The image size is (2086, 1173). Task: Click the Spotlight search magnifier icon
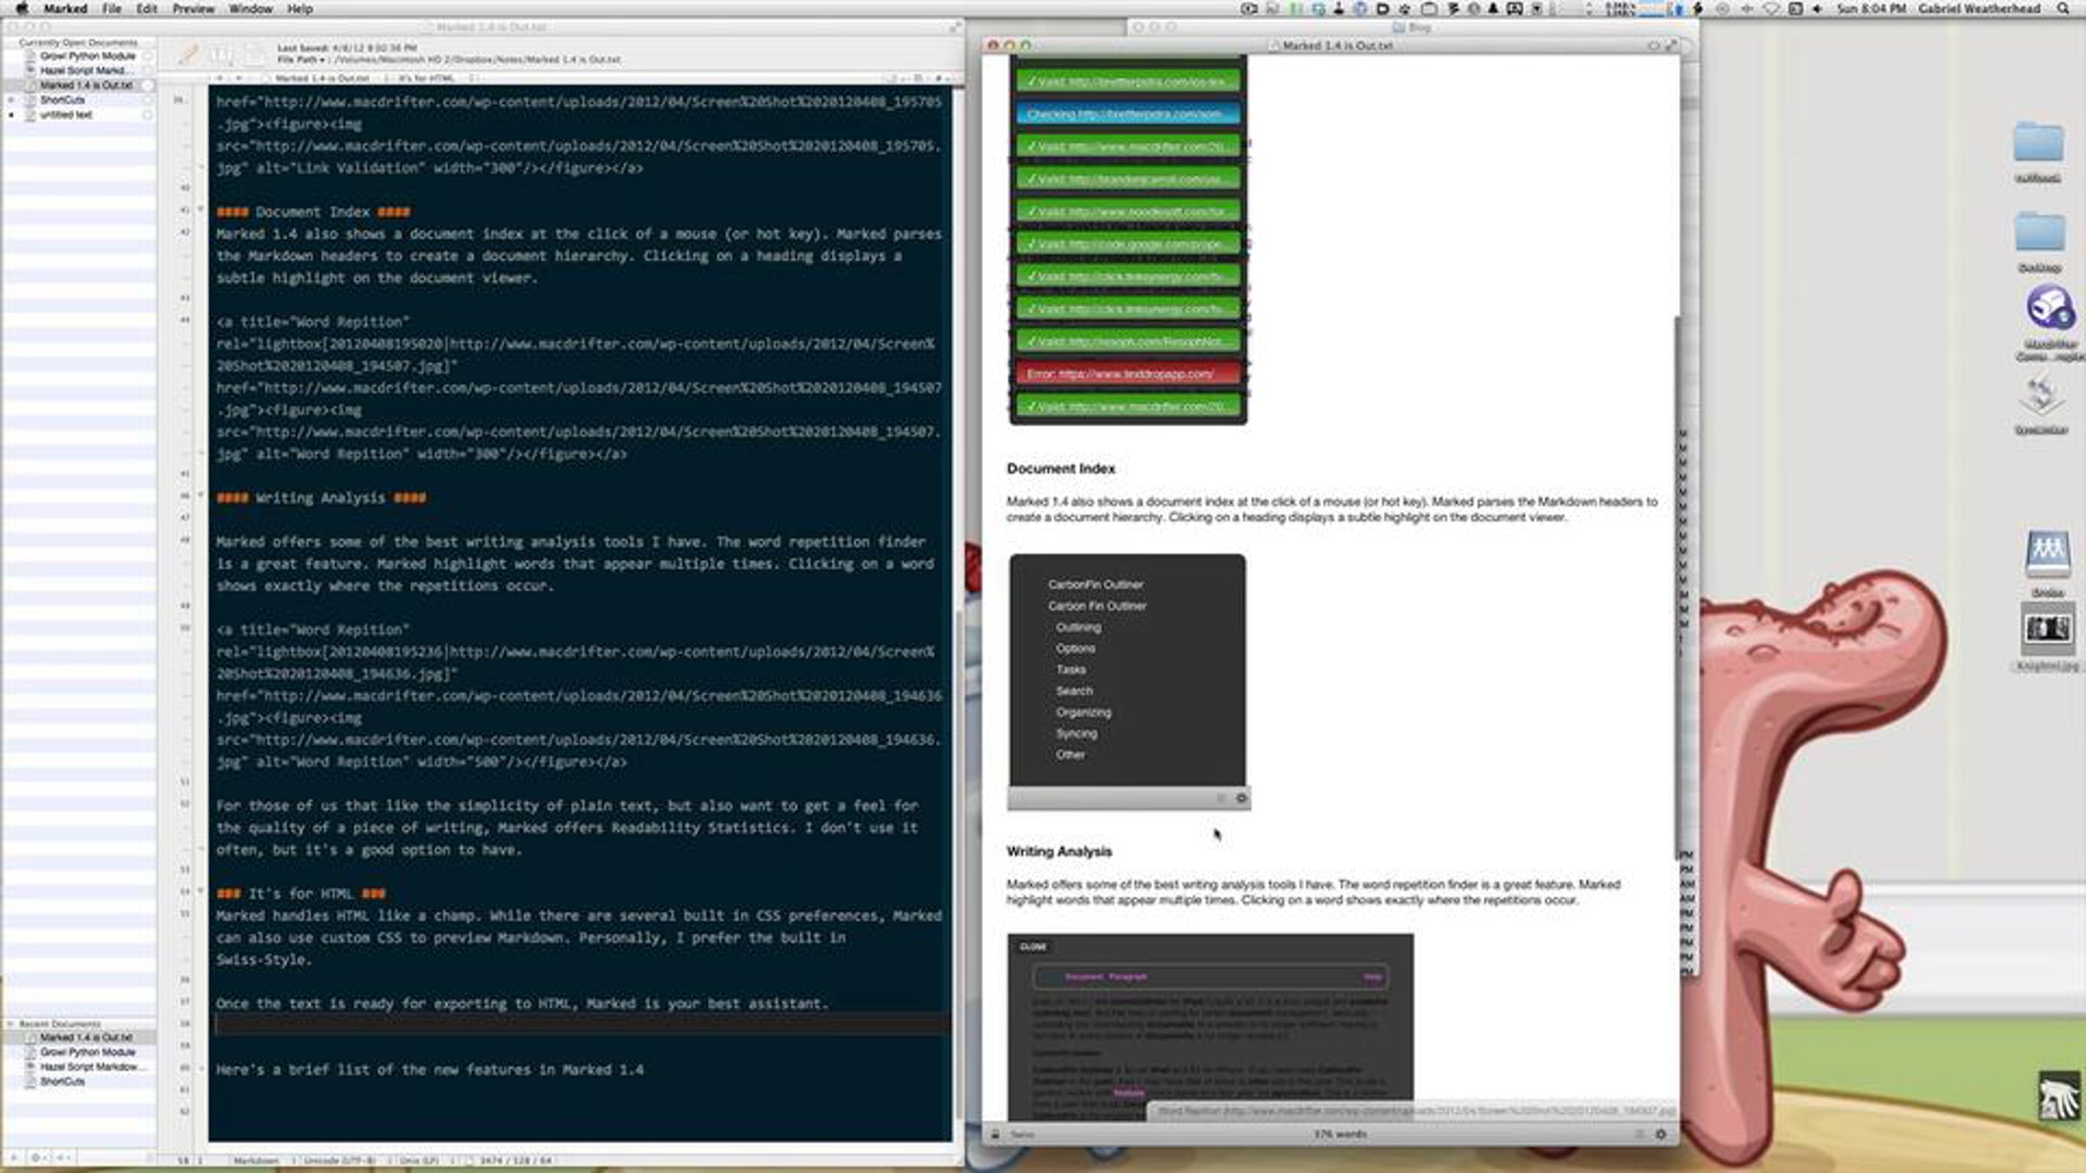(x=2063, y=9)
